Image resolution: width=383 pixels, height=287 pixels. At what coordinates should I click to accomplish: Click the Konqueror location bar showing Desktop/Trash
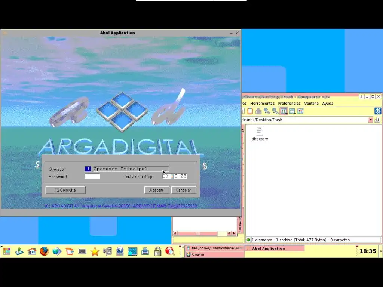click(x=305, y=120)
